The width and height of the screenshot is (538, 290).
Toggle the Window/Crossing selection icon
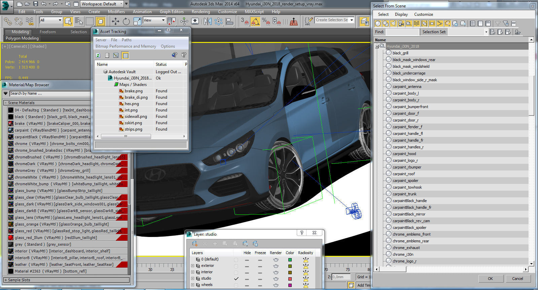click(x=100, y=21)
